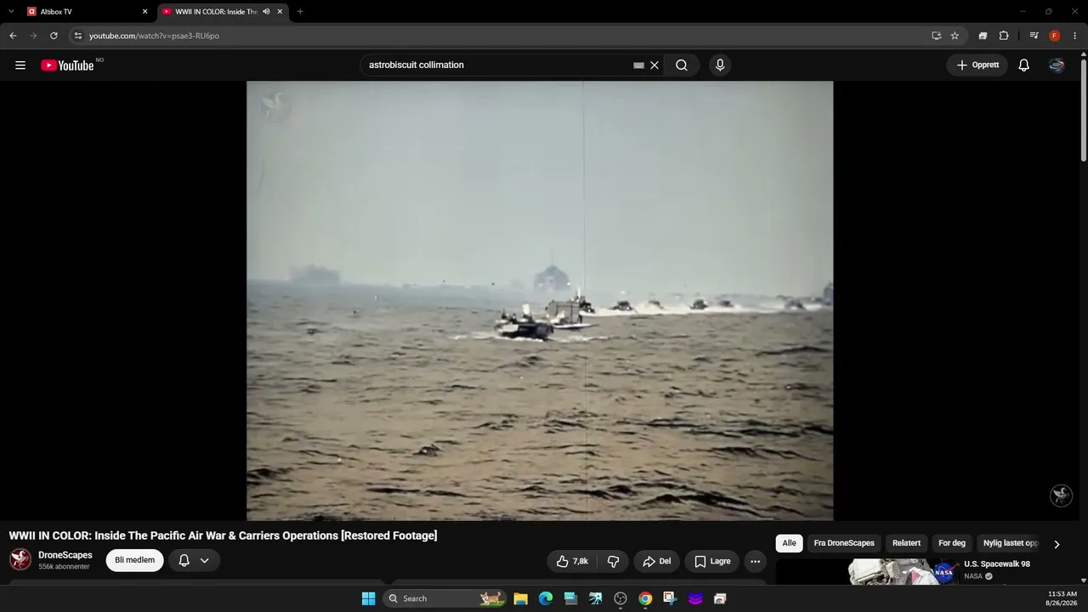
Task: Open Google Chrome from the taskbar
Action: coord(645,598)
